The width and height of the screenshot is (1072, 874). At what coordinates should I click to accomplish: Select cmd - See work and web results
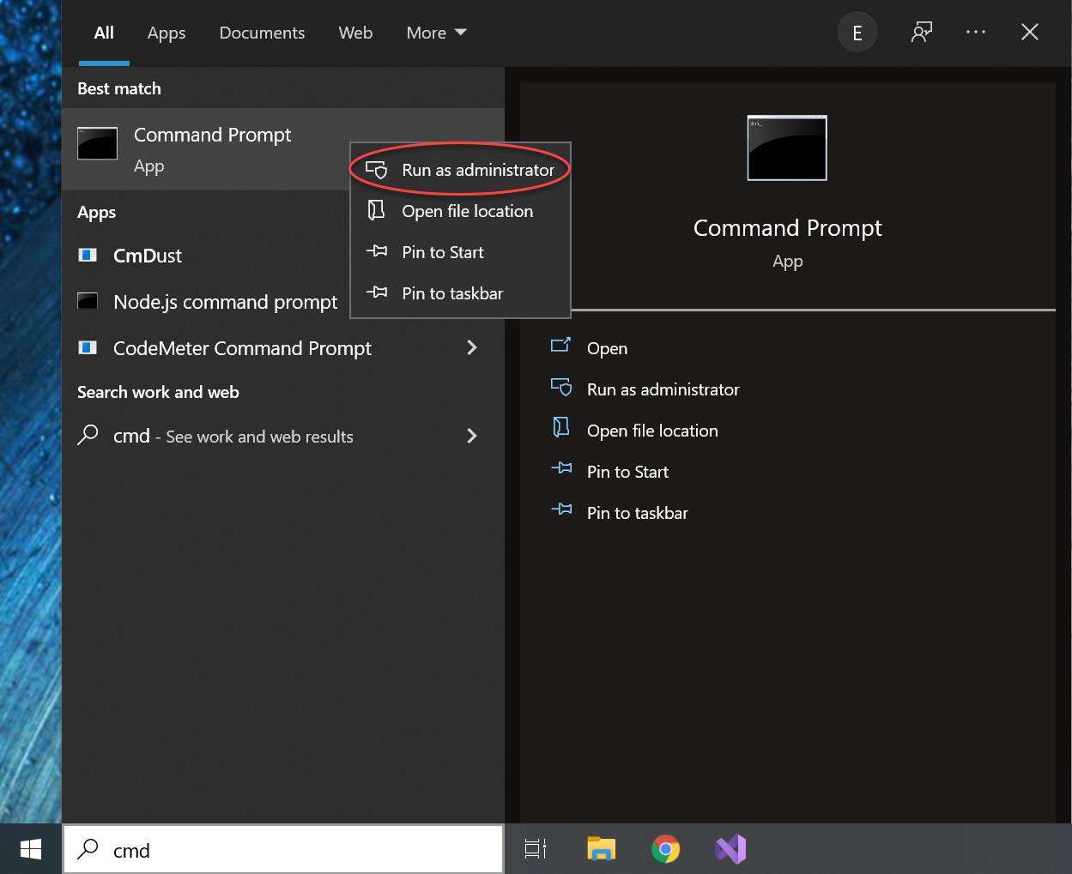click(283, 436)
